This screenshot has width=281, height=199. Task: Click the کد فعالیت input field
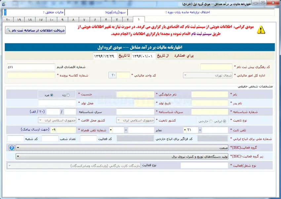coord(88,139)
